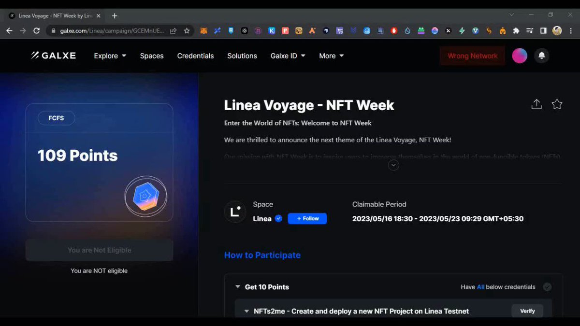Click the address bar URL
The width and height of the screenshot is (580, 326).
[x=113, y=30]
